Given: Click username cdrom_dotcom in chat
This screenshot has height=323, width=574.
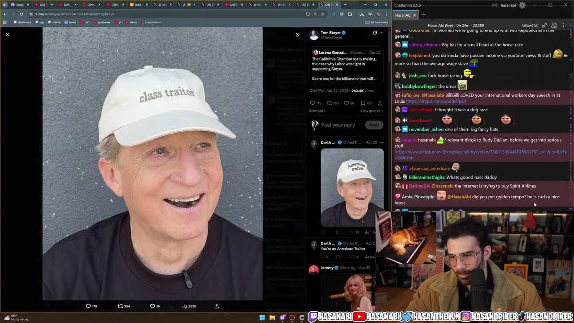Looking at the screenshot, I should click(x=424, y=45).
